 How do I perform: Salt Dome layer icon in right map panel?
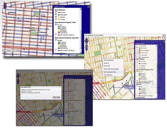pos(140,48)
